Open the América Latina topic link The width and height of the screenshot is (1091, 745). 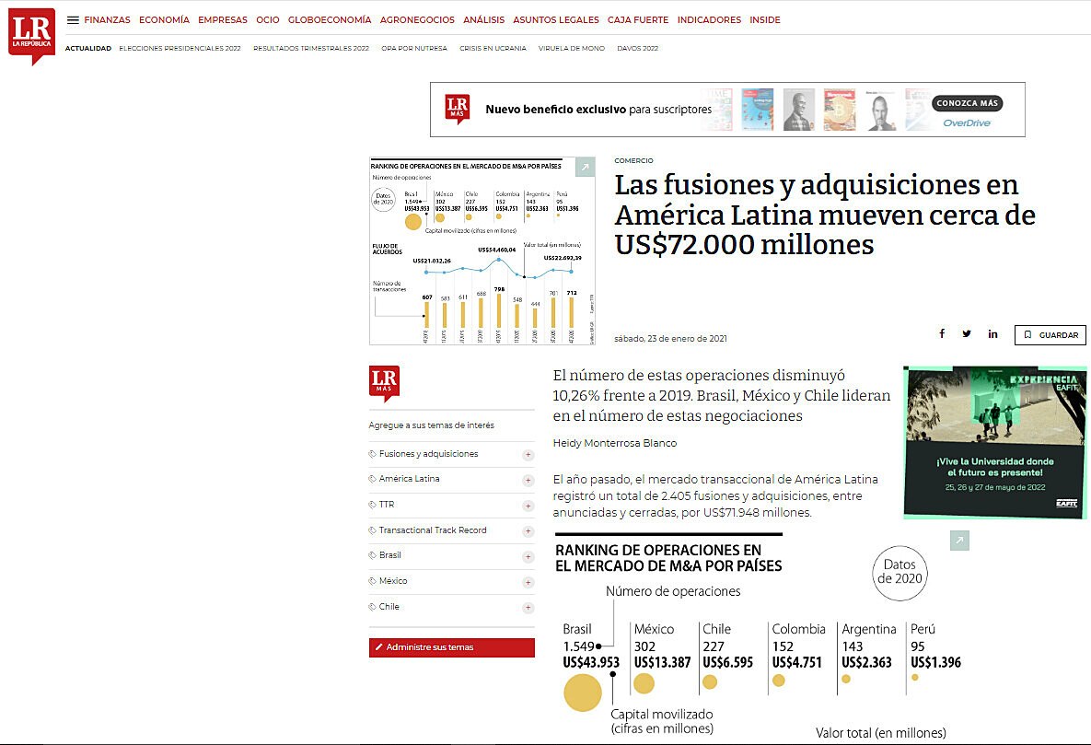point(409,479)
